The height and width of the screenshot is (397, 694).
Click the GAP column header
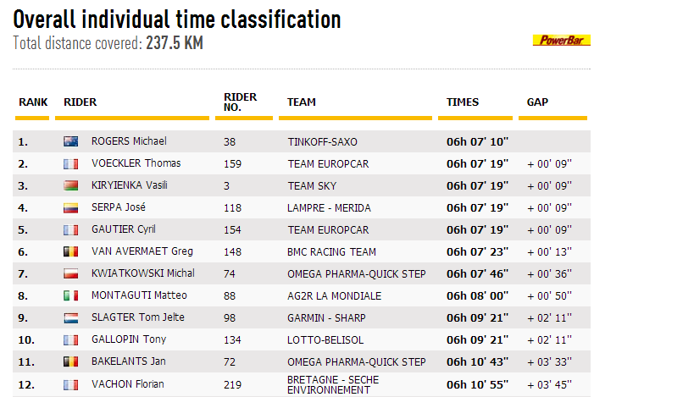click(x=537, y=102)
